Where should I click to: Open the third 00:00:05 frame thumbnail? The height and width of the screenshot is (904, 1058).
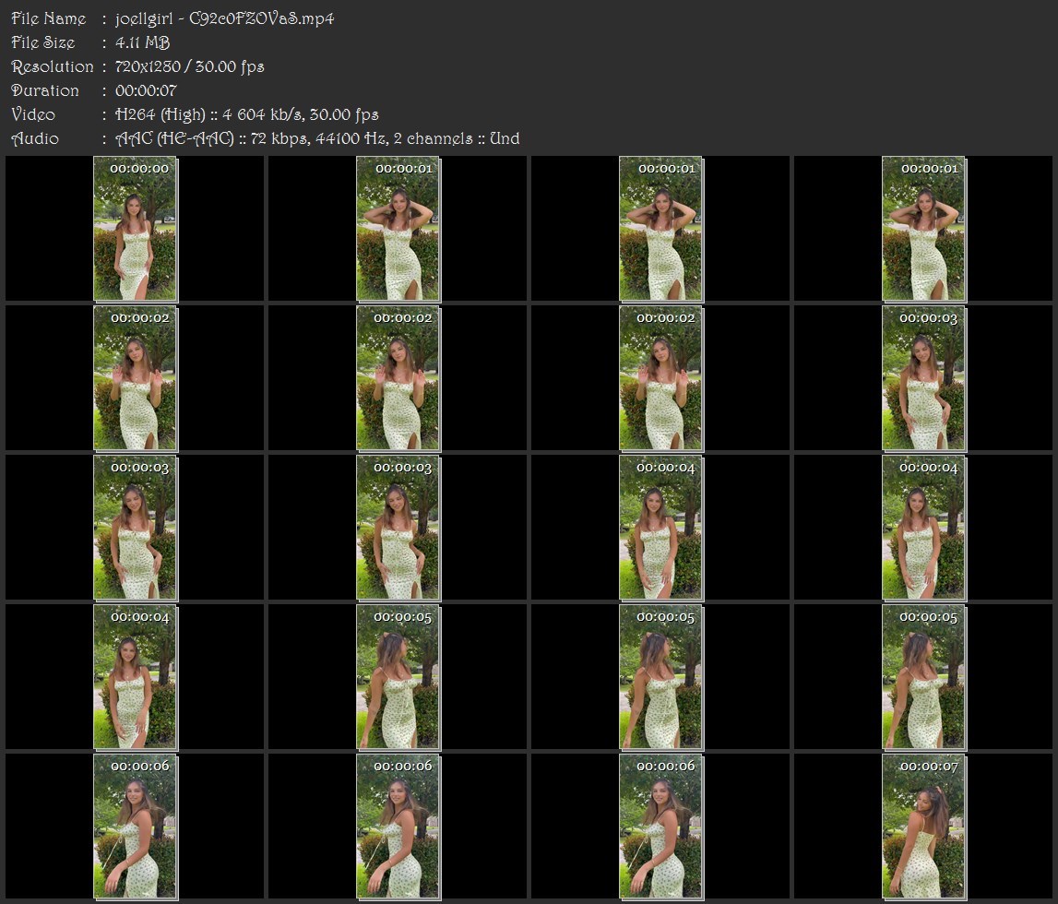pos(923,677)
